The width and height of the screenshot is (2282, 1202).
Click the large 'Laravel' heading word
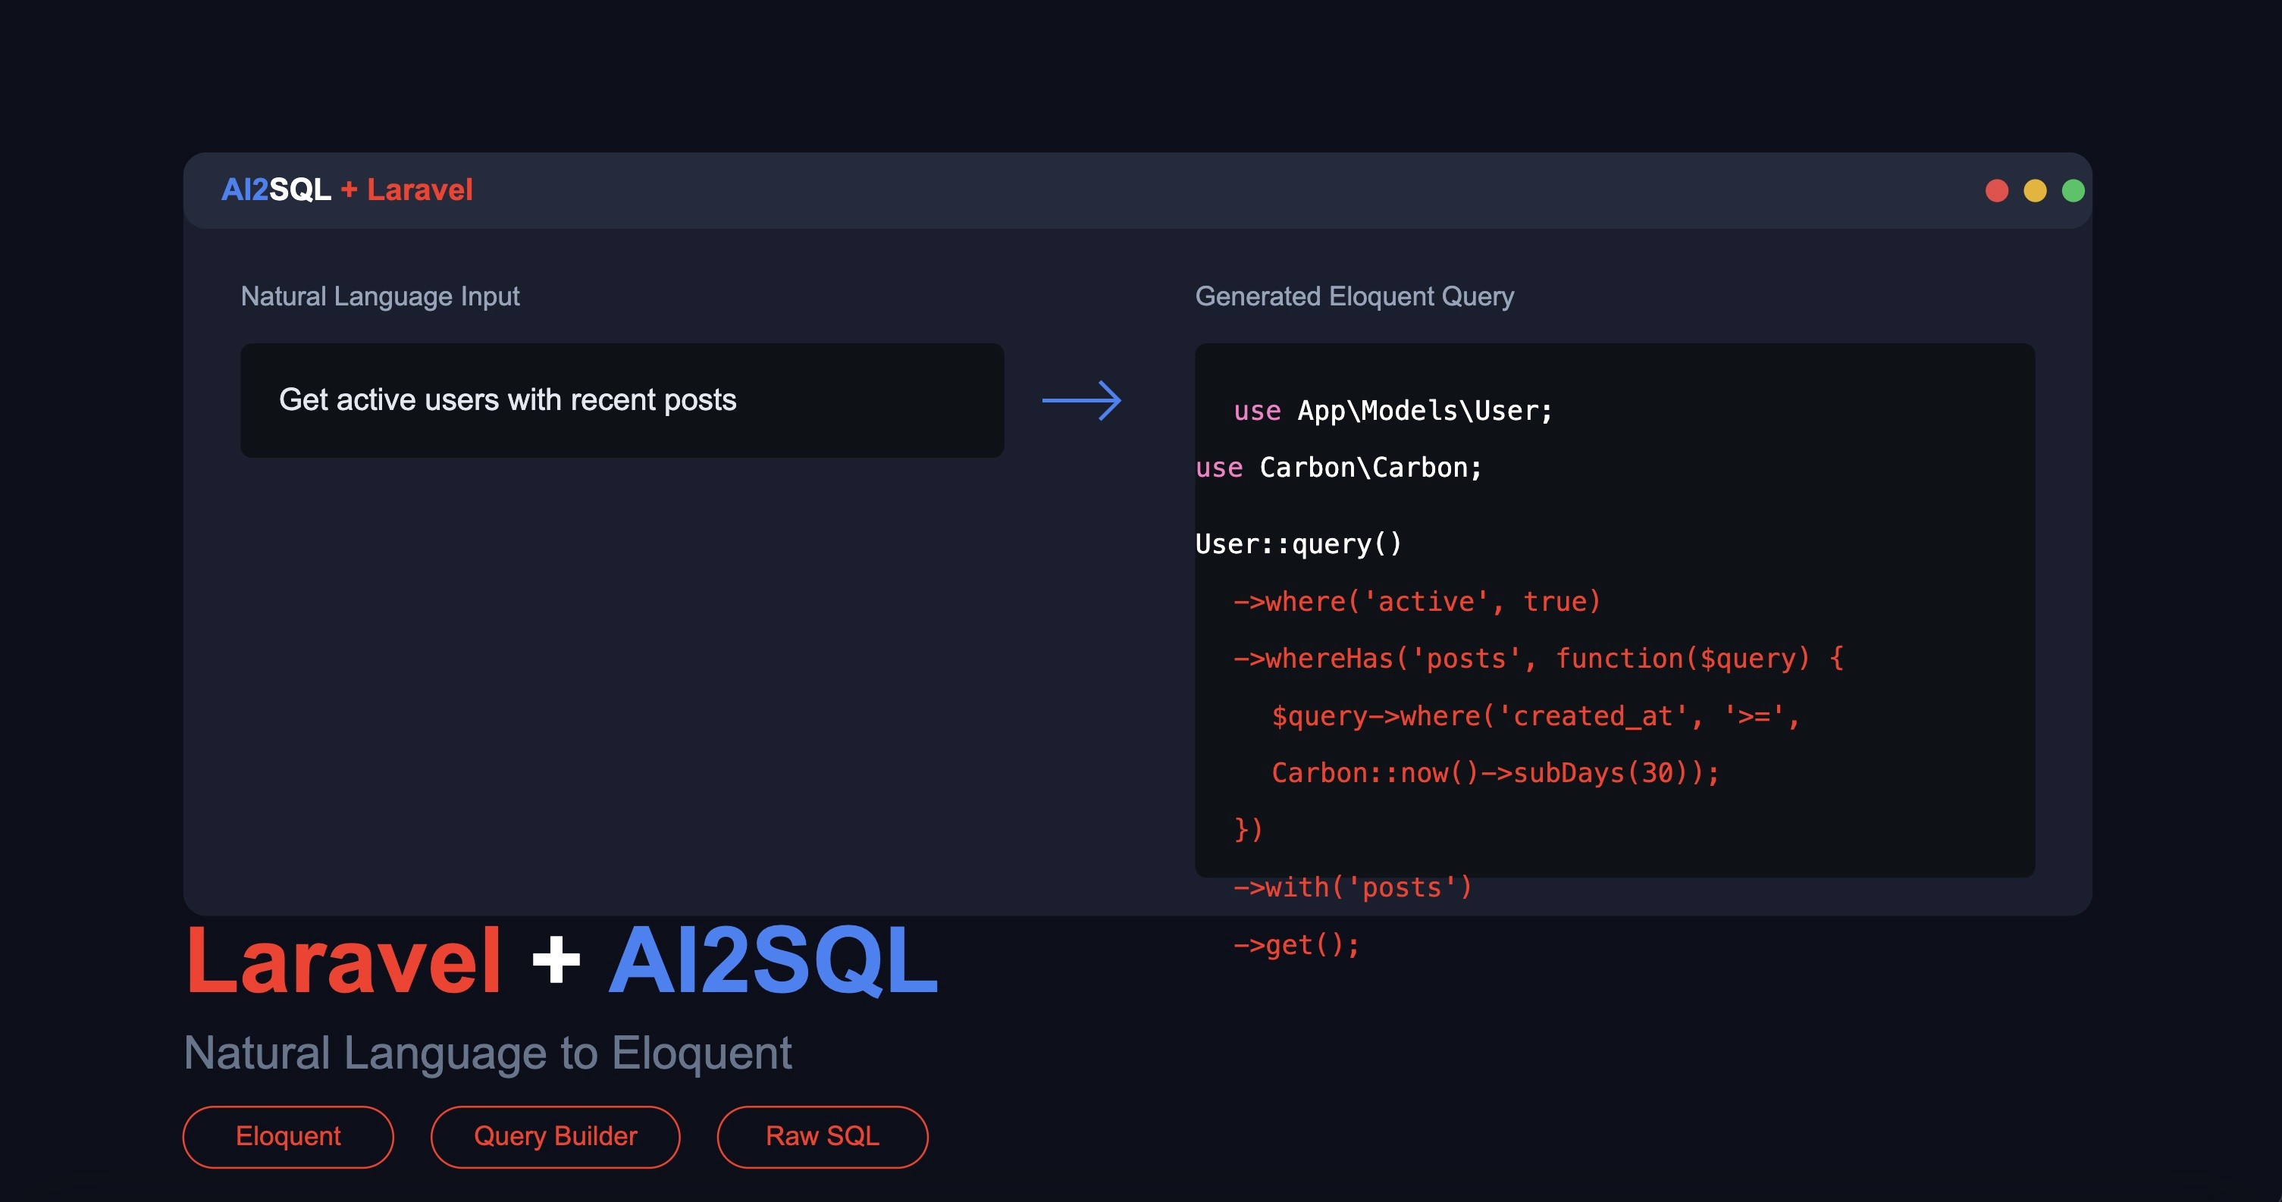click(x=343, y=961)
